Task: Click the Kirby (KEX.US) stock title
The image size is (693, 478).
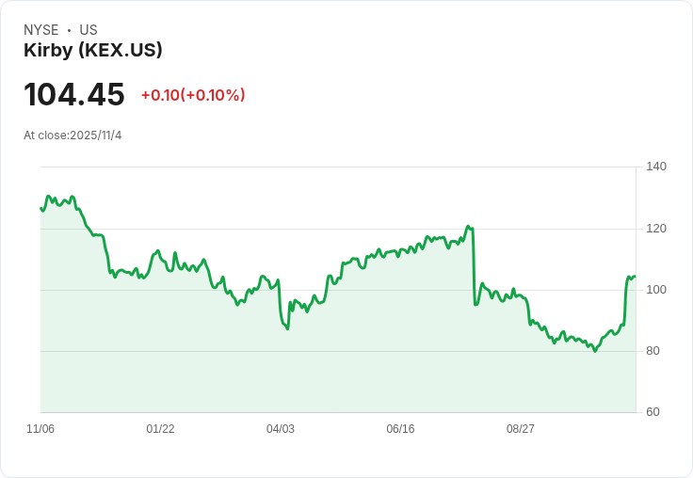Action: pyautogui.click(x=93, y=50)
